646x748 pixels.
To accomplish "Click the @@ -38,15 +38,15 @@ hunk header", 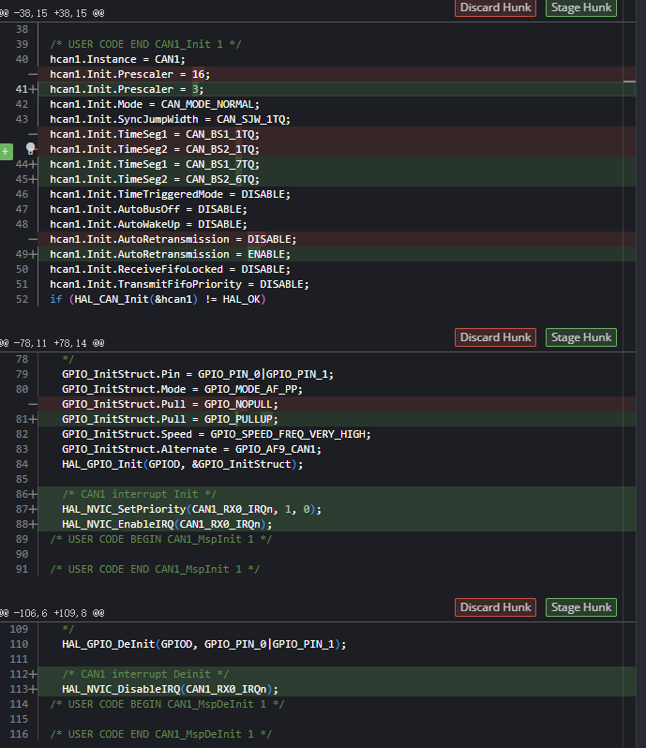I will pyautogui.click(x=52, y=14).
